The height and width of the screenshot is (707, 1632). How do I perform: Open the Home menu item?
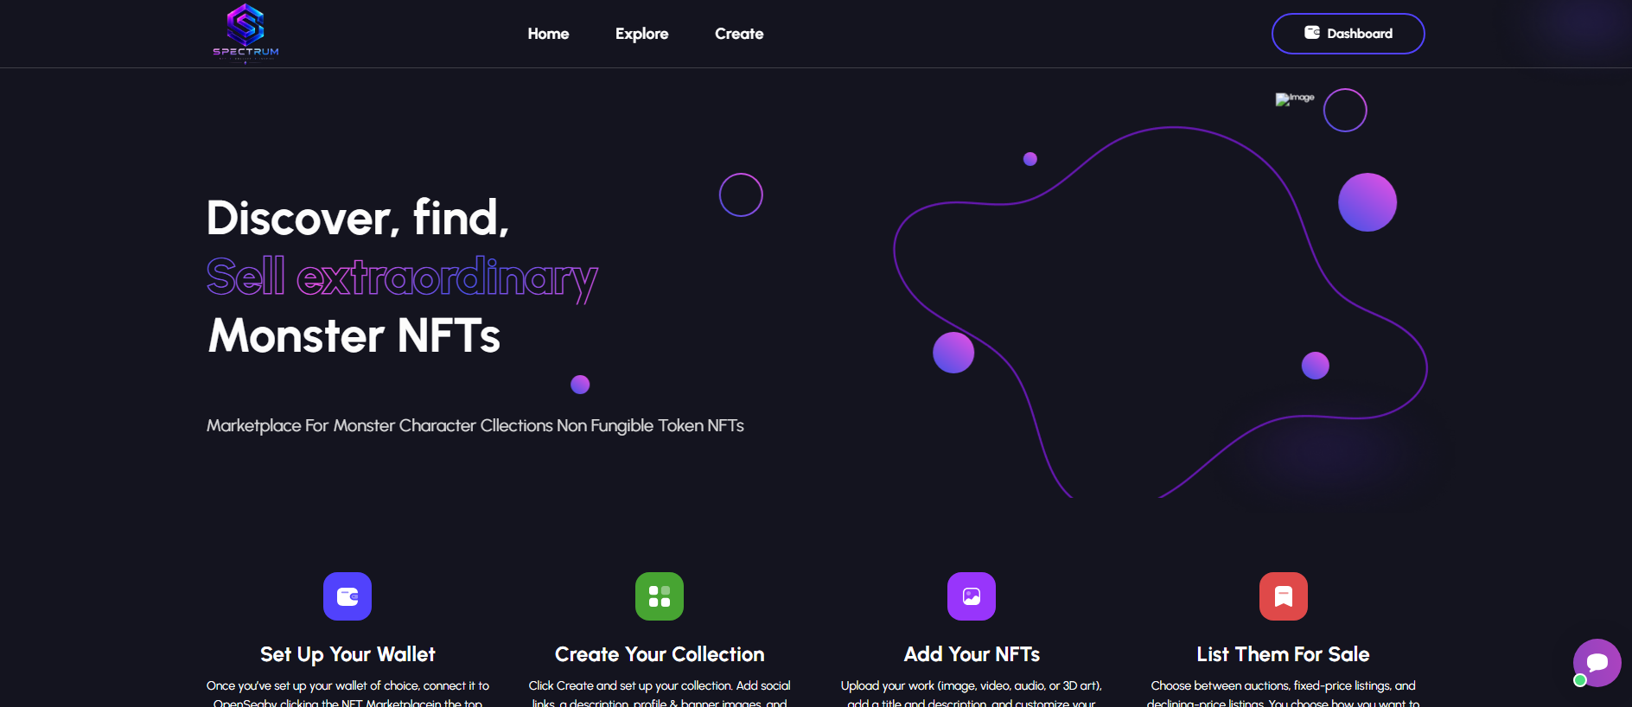tap(548, 34)
